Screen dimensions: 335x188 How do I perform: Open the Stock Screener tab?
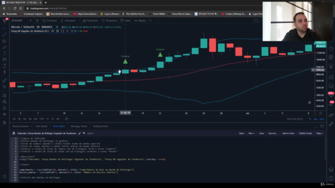pyautogui.click(x=20, y=126)
